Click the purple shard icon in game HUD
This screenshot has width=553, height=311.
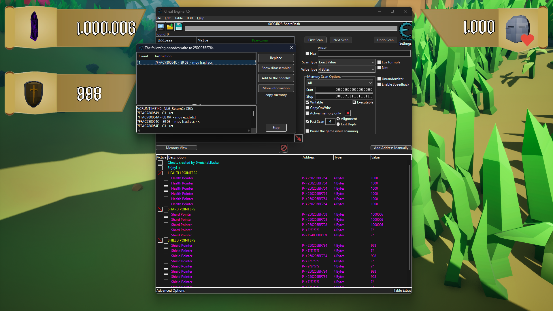[x=34, y=27]
